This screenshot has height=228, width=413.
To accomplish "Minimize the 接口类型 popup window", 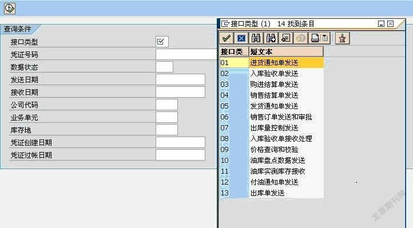I will pyautogui.click(x=381, y=24).
